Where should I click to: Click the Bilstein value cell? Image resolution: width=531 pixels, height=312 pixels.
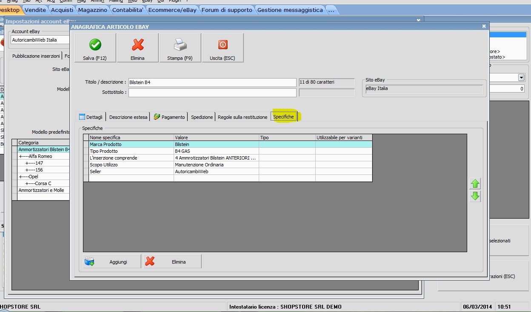coord(216,144)
